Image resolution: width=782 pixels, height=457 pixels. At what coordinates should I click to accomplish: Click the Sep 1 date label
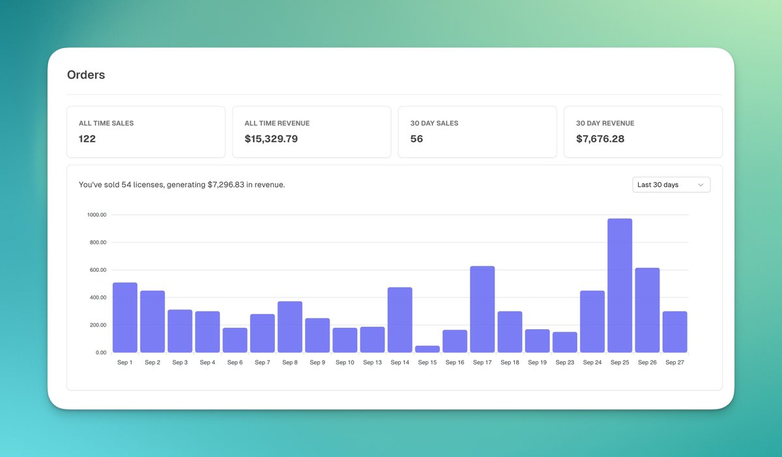pos(125,362)
